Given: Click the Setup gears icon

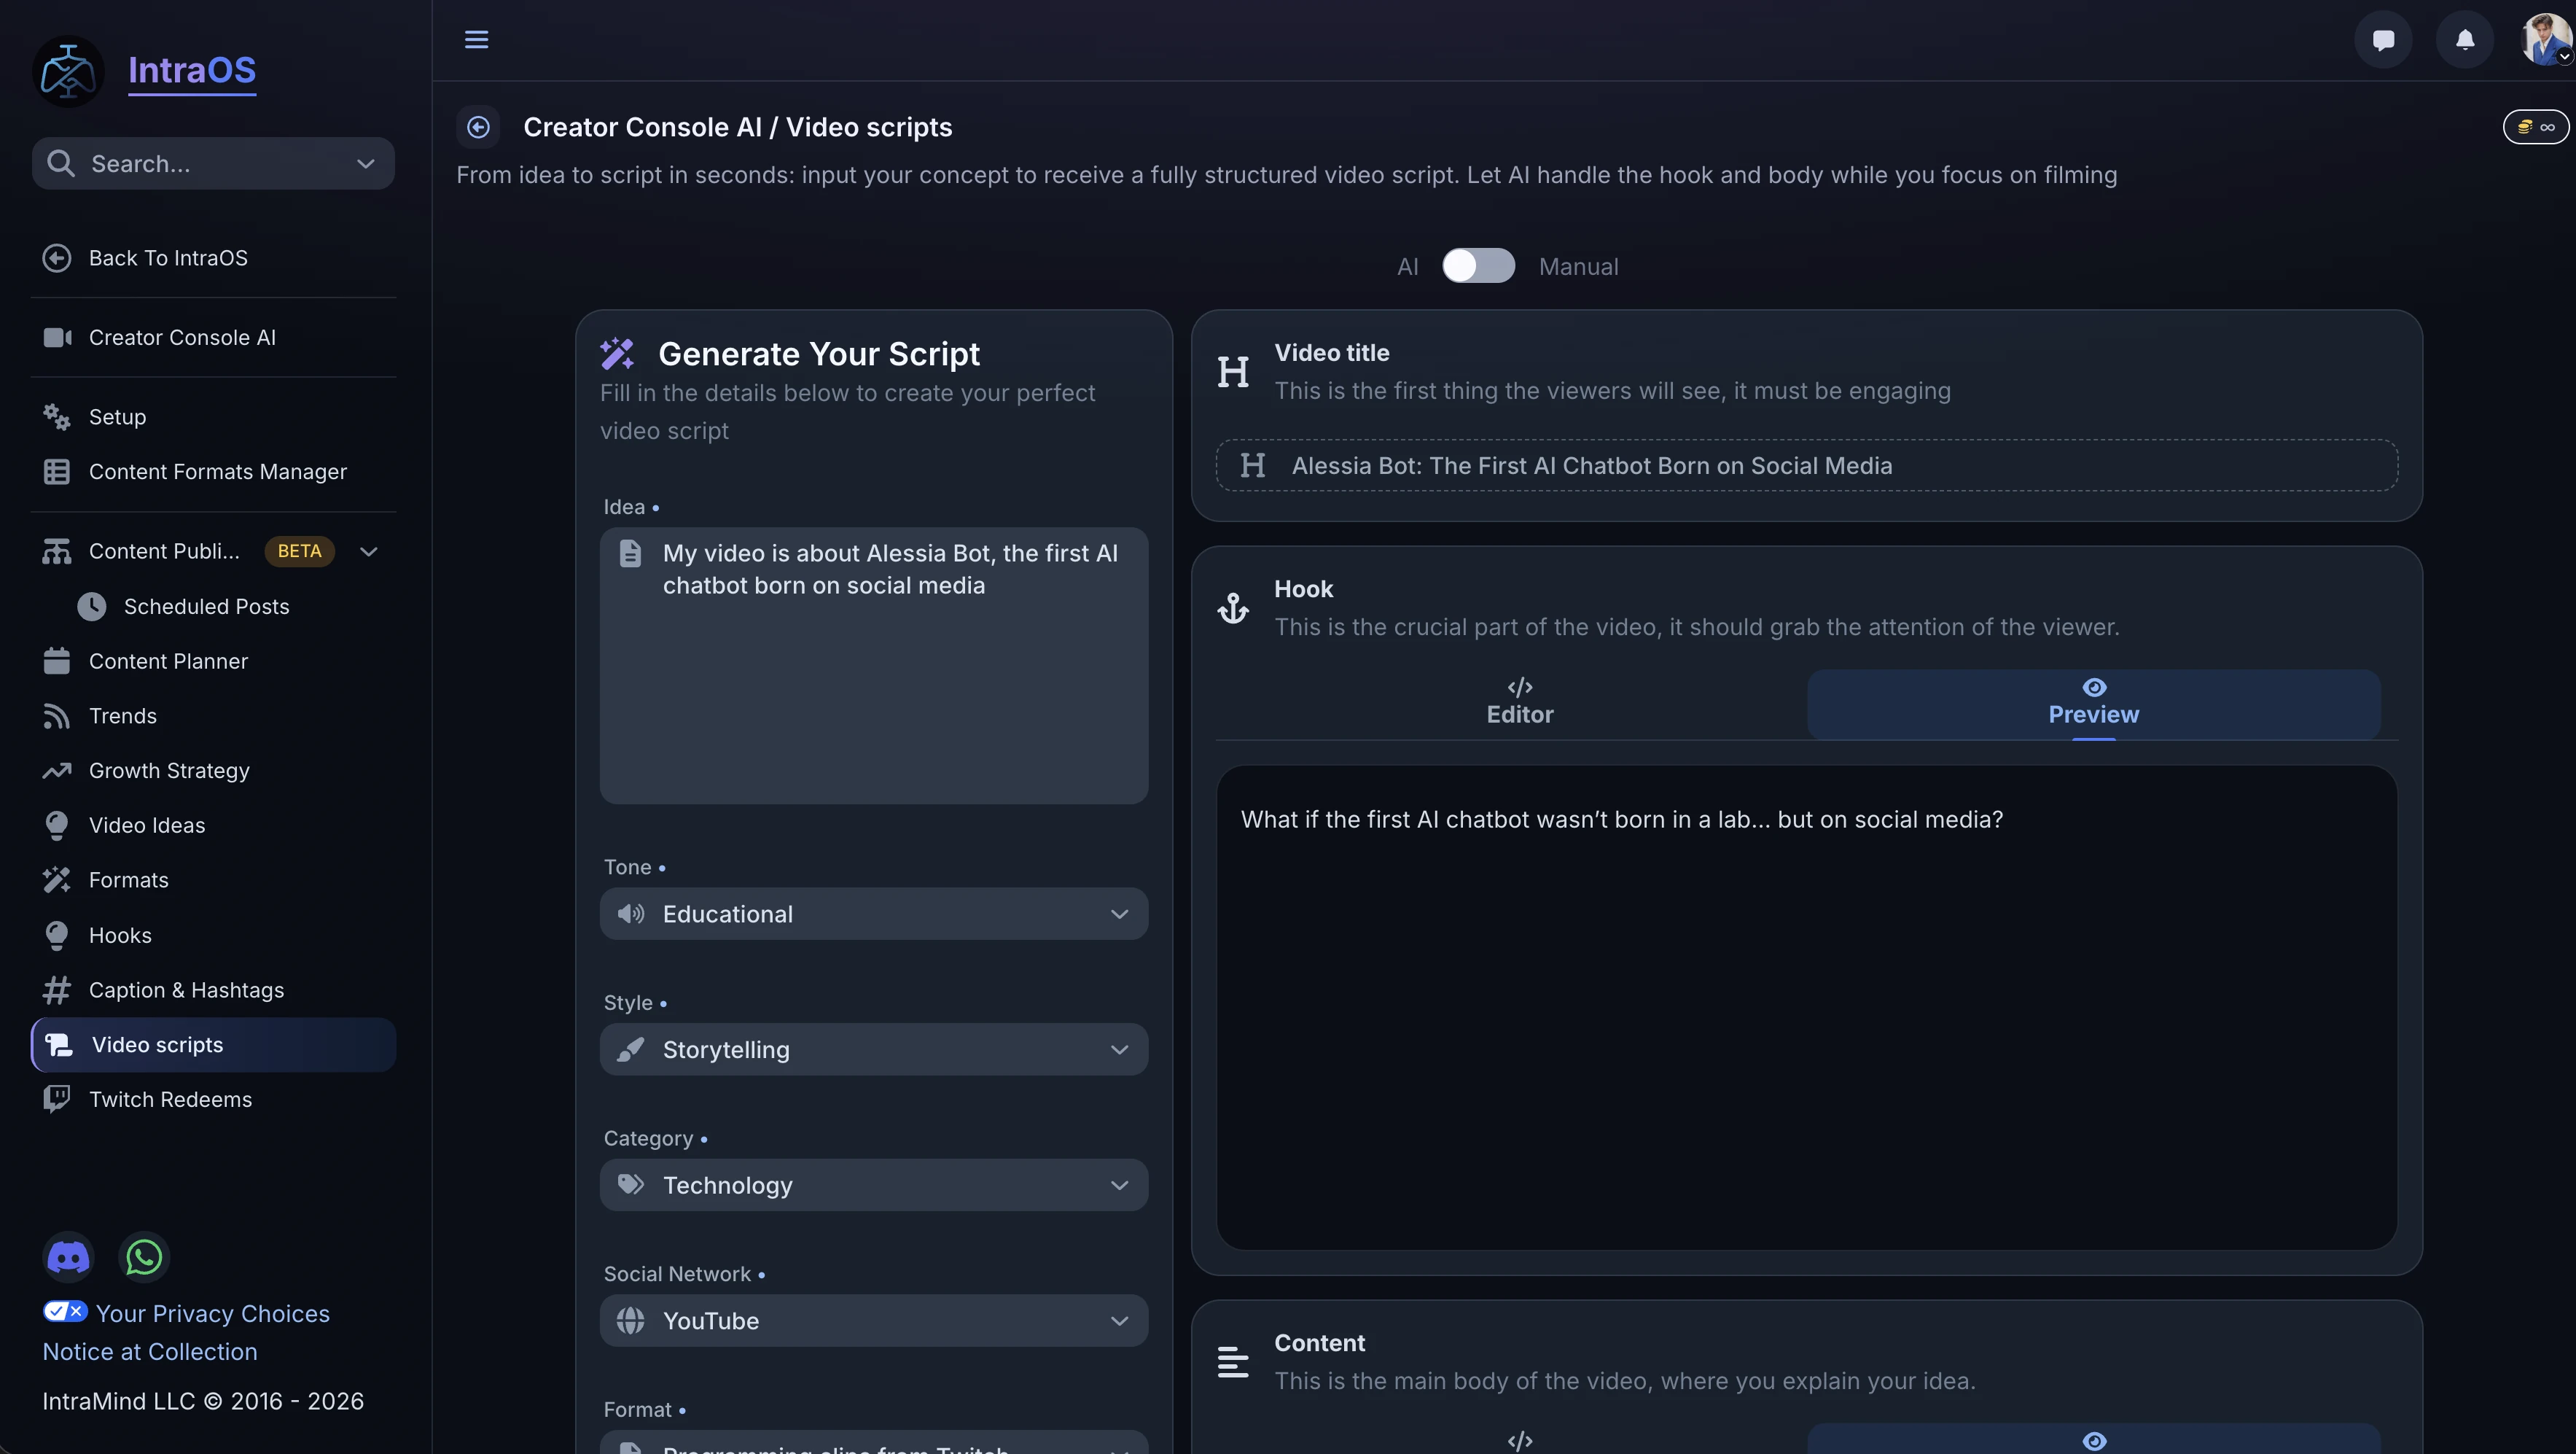Looking at the screenshot, I should tap(57, 416).
